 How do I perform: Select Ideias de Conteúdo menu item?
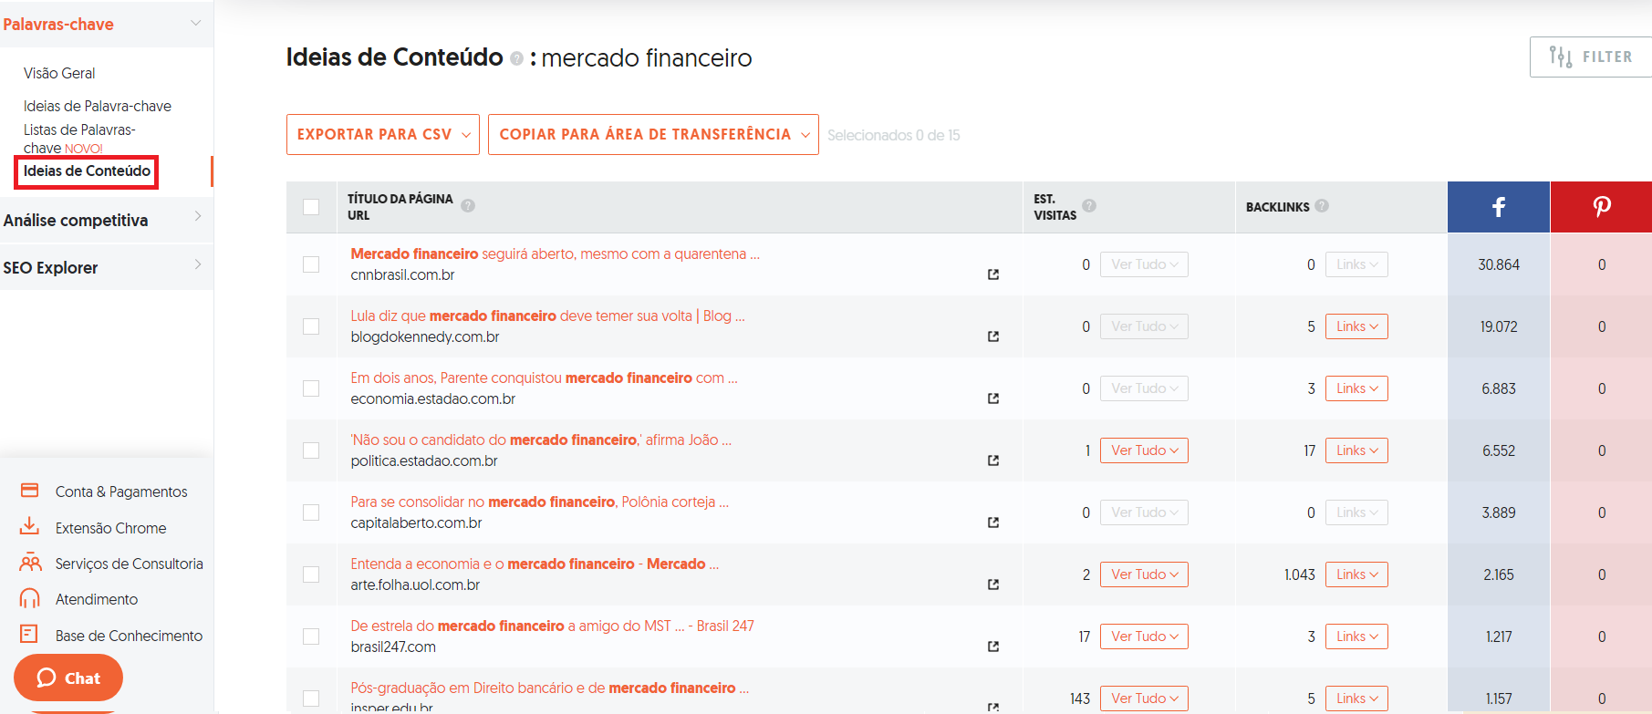(87, 171)
